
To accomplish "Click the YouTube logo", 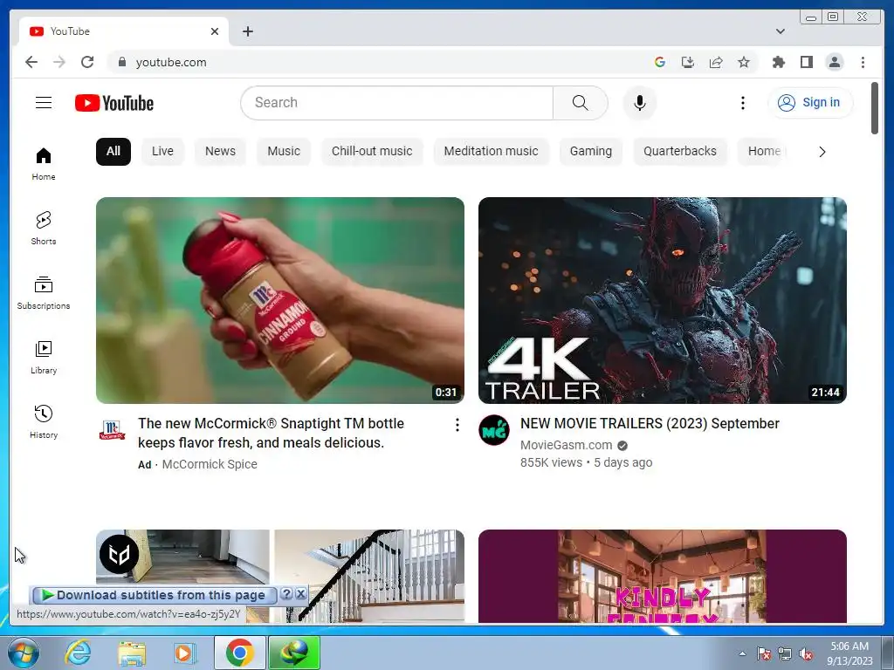I will 114,103.
